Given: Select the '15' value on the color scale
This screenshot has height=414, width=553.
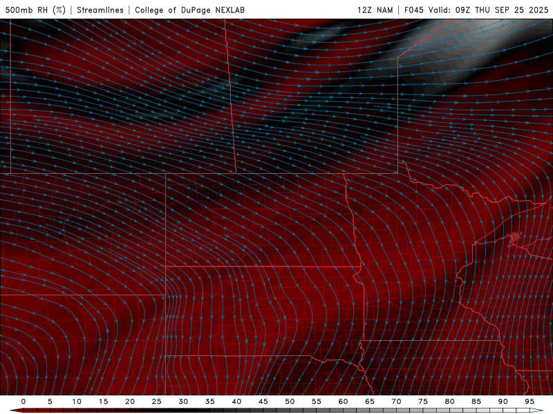Looking at the screenshot, I should click(x=103, y=402).
